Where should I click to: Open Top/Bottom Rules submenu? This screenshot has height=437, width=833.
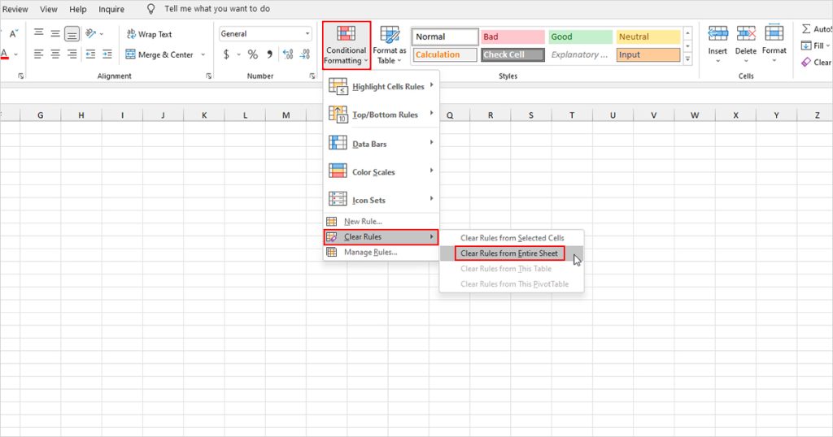pos(381,114)
